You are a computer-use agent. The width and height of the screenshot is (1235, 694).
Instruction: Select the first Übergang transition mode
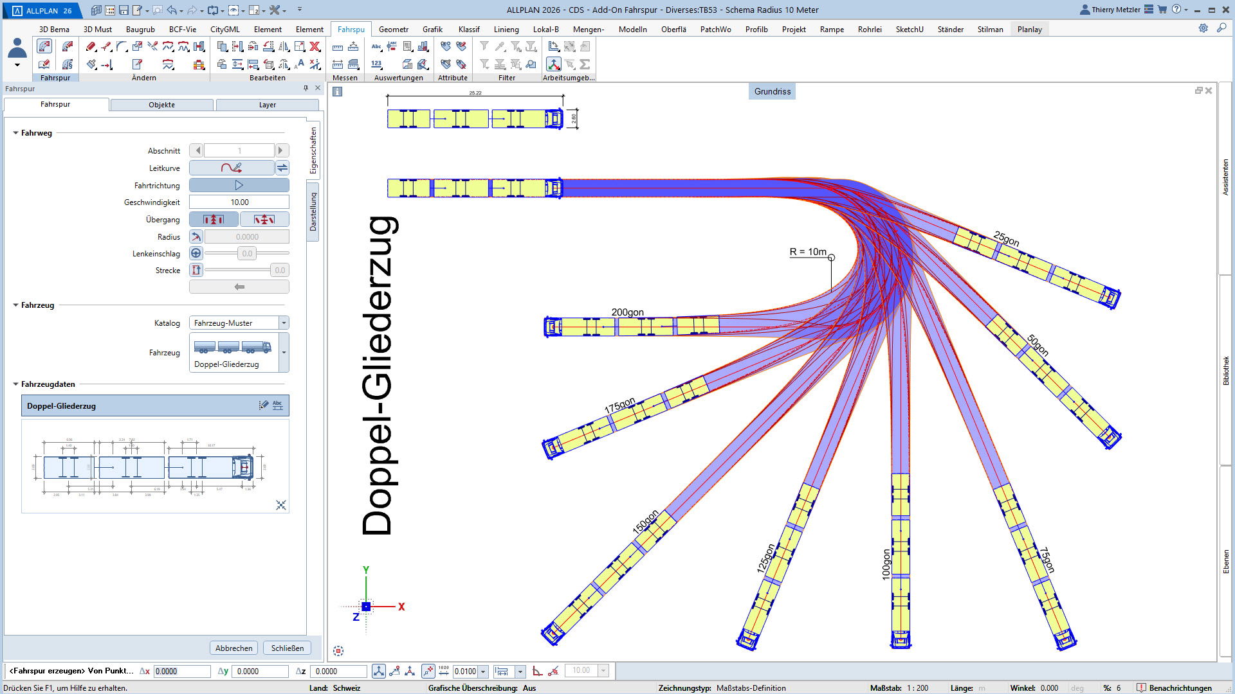click(x=214, y=219)
